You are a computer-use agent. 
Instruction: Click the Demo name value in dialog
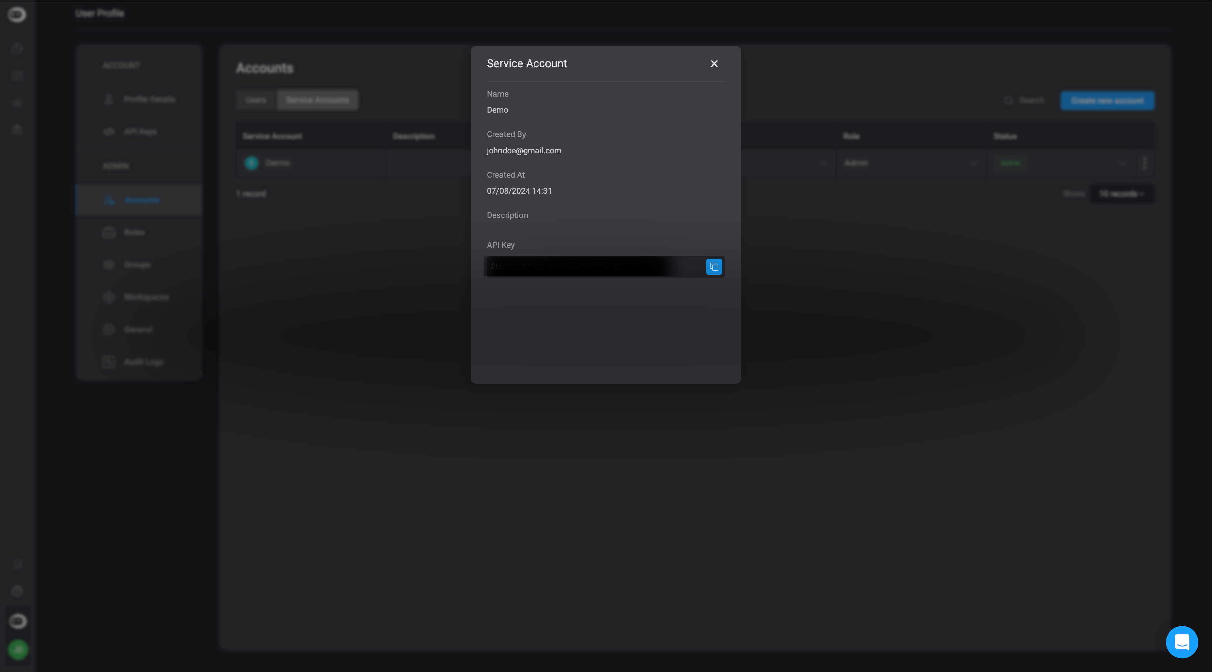[497, 110]
